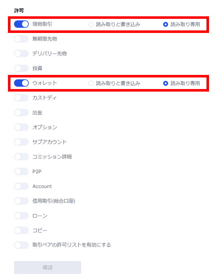The image size is (213, 278).
Task: Enable the 投資 toggle switch
Action: coord(21,68)
